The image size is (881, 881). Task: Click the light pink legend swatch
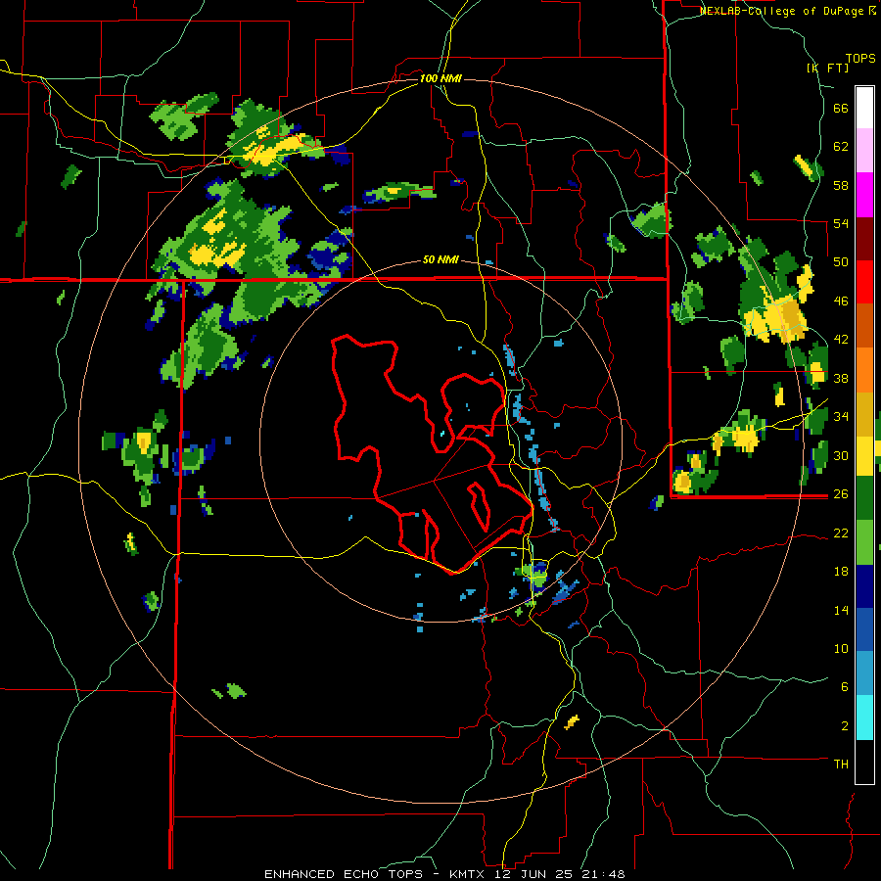coord(864,151)
